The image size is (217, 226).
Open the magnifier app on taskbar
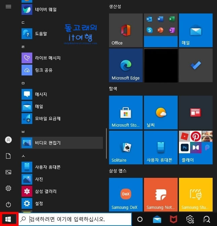pyautogui.click(x=207, y=219)
